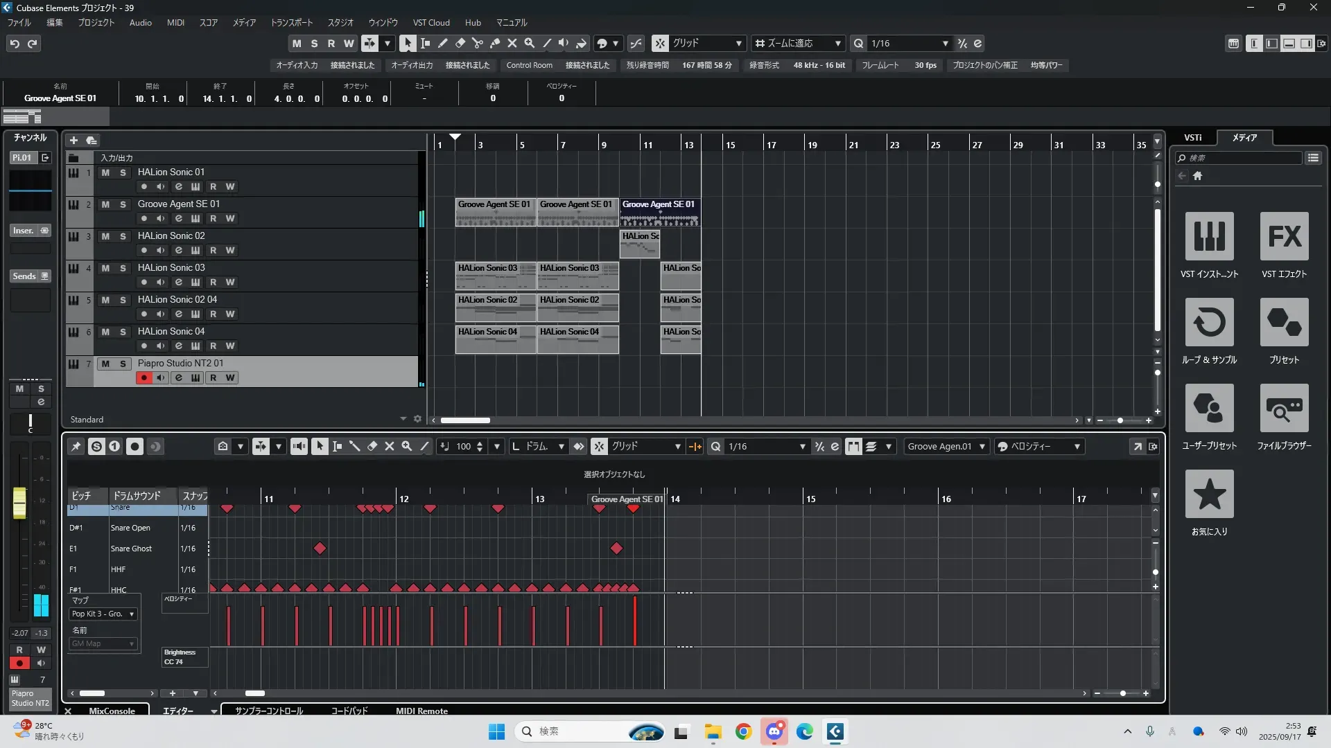Open the Pop Kit 3 drum map dropdown

pos(103,614)
